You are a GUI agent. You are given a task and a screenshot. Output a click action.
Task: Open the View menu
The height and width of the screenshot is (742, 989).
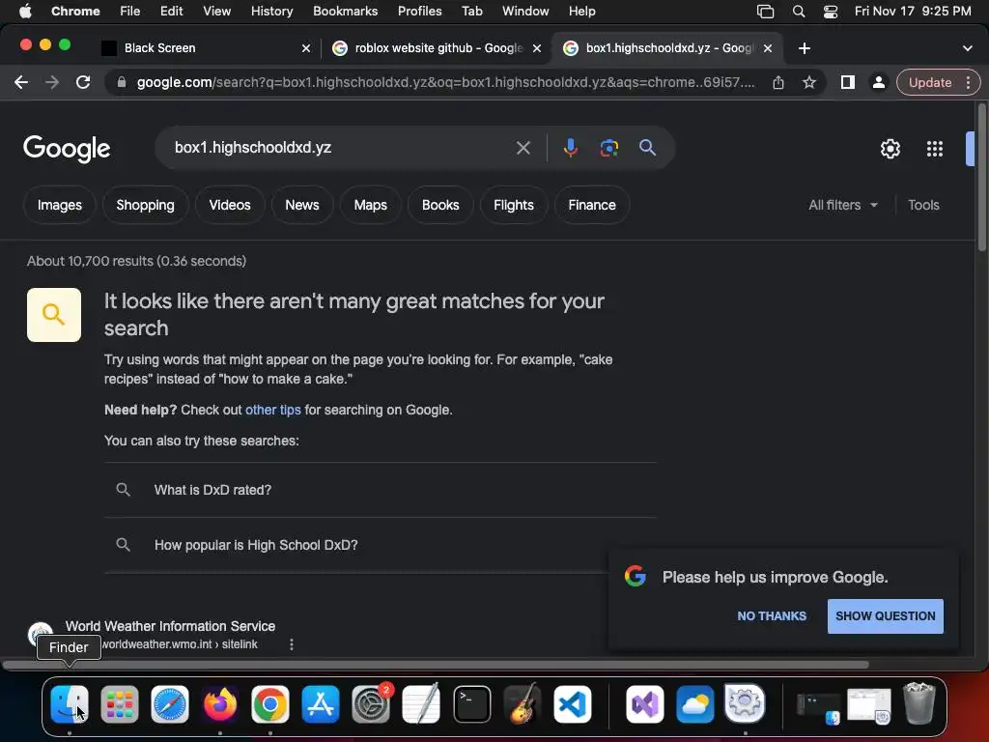(216, 12)
